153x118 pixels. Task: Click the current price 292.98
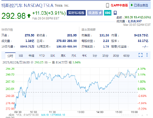click(x=13, y=16)
